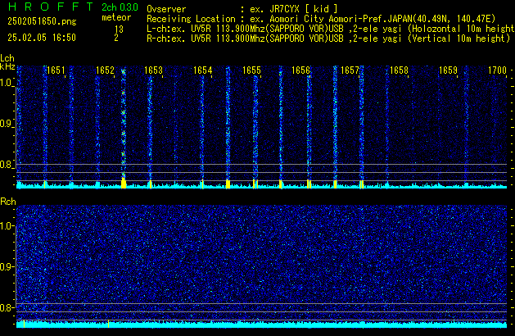Screen dimensions: 515x336
Task: Click the 1659 time marker
Action: tap(449, 70)
